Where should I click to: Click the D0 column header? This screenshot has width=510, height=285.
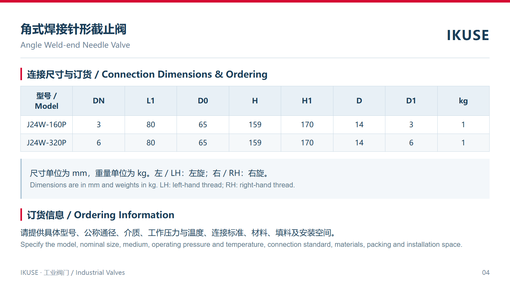pyautogui.click(x=203, y=101)
